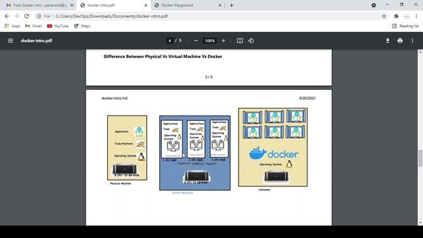
Task: Open YouTube bookmark
Action: pyautogui.click(x=58, y=26)
